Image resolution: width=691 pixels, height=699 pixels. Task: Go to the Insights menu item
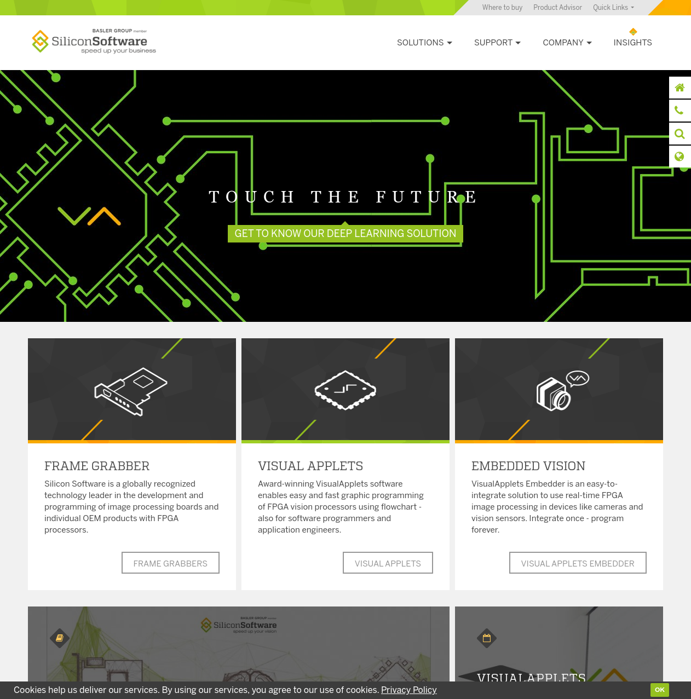[633, 43]
